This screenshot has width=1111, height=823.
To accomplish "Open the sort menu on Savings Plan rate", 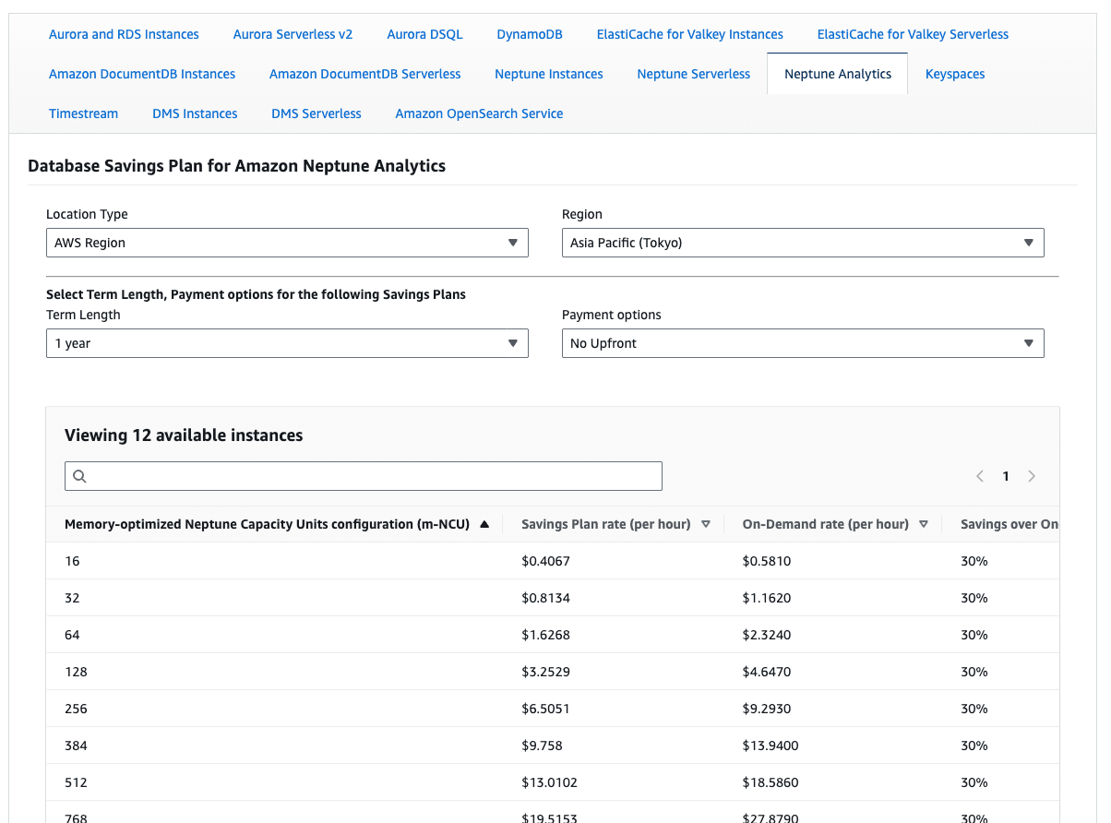I will 706,523.
